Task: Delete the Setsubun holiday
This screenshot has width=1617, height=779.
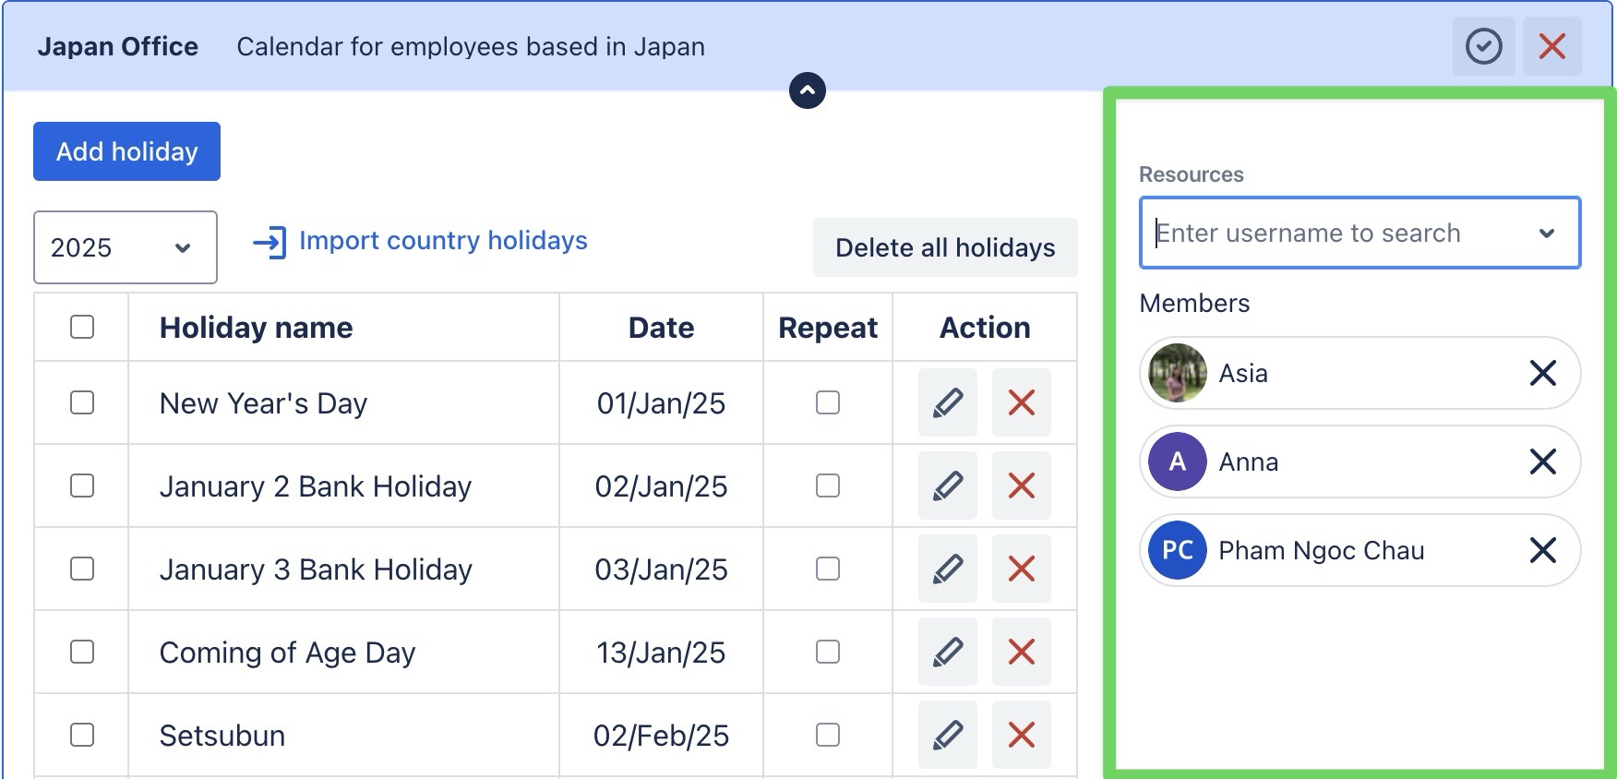Action: [x=1021, y=735]
